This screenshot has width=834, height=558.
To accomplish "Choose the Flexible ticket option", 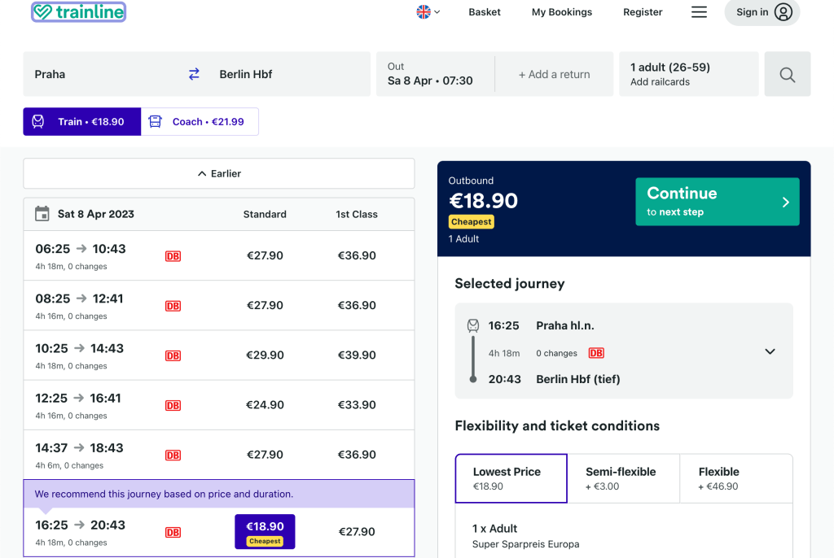I will (x=735, y=478).
